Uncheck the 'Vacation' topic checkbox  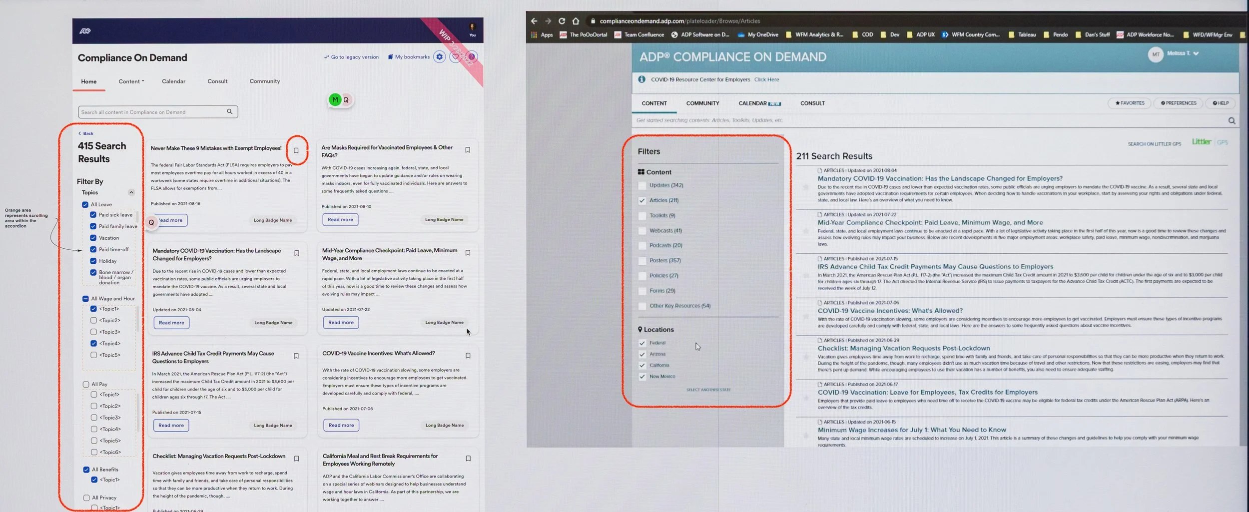[93, 238]
